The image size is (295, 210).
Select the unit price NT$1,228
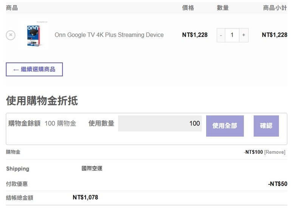pos(195,35)
